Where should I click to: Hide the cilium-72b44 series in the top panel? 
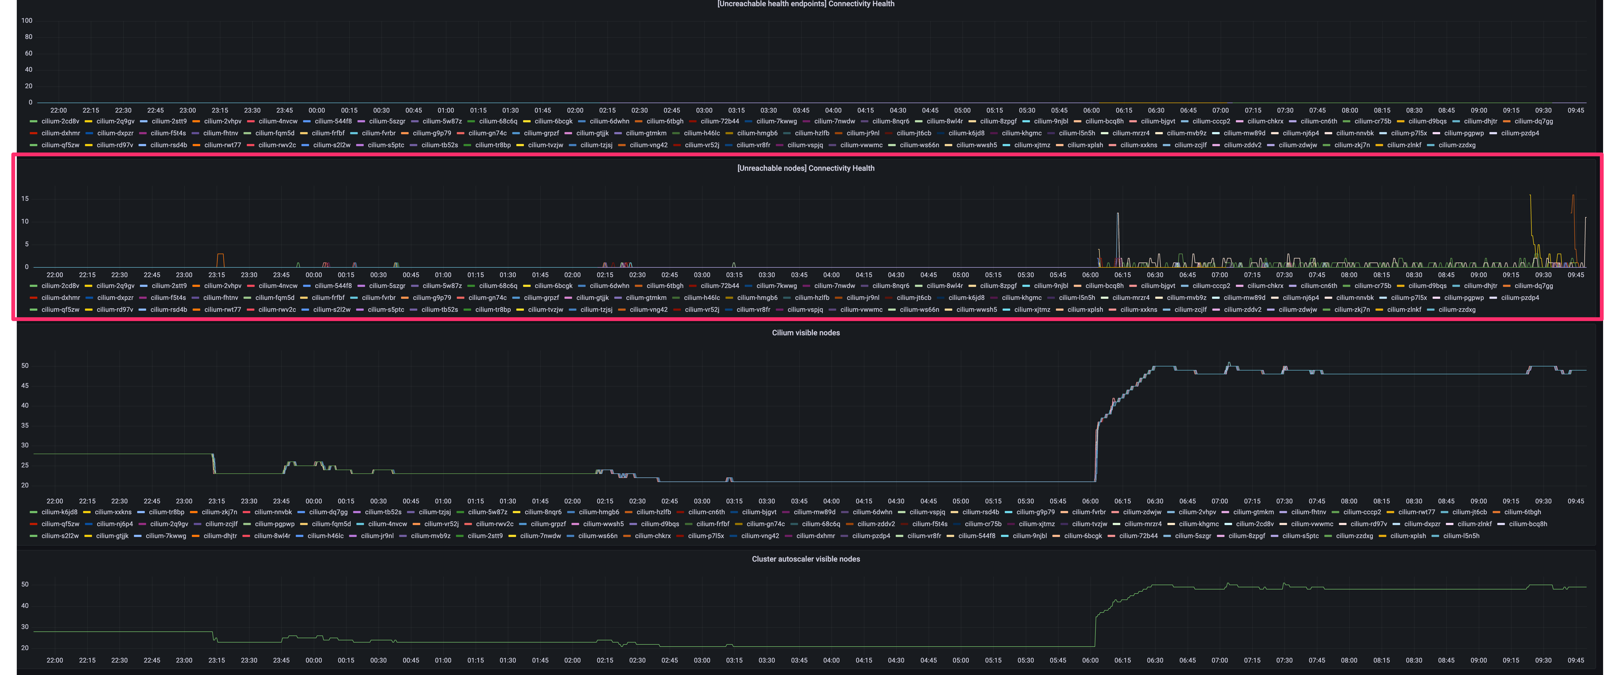[720, 121]
